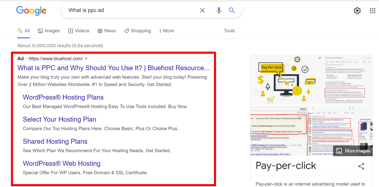This screenshot has width=379, height=187.
Task: Click the Google logo
Action: coord(31,11)
